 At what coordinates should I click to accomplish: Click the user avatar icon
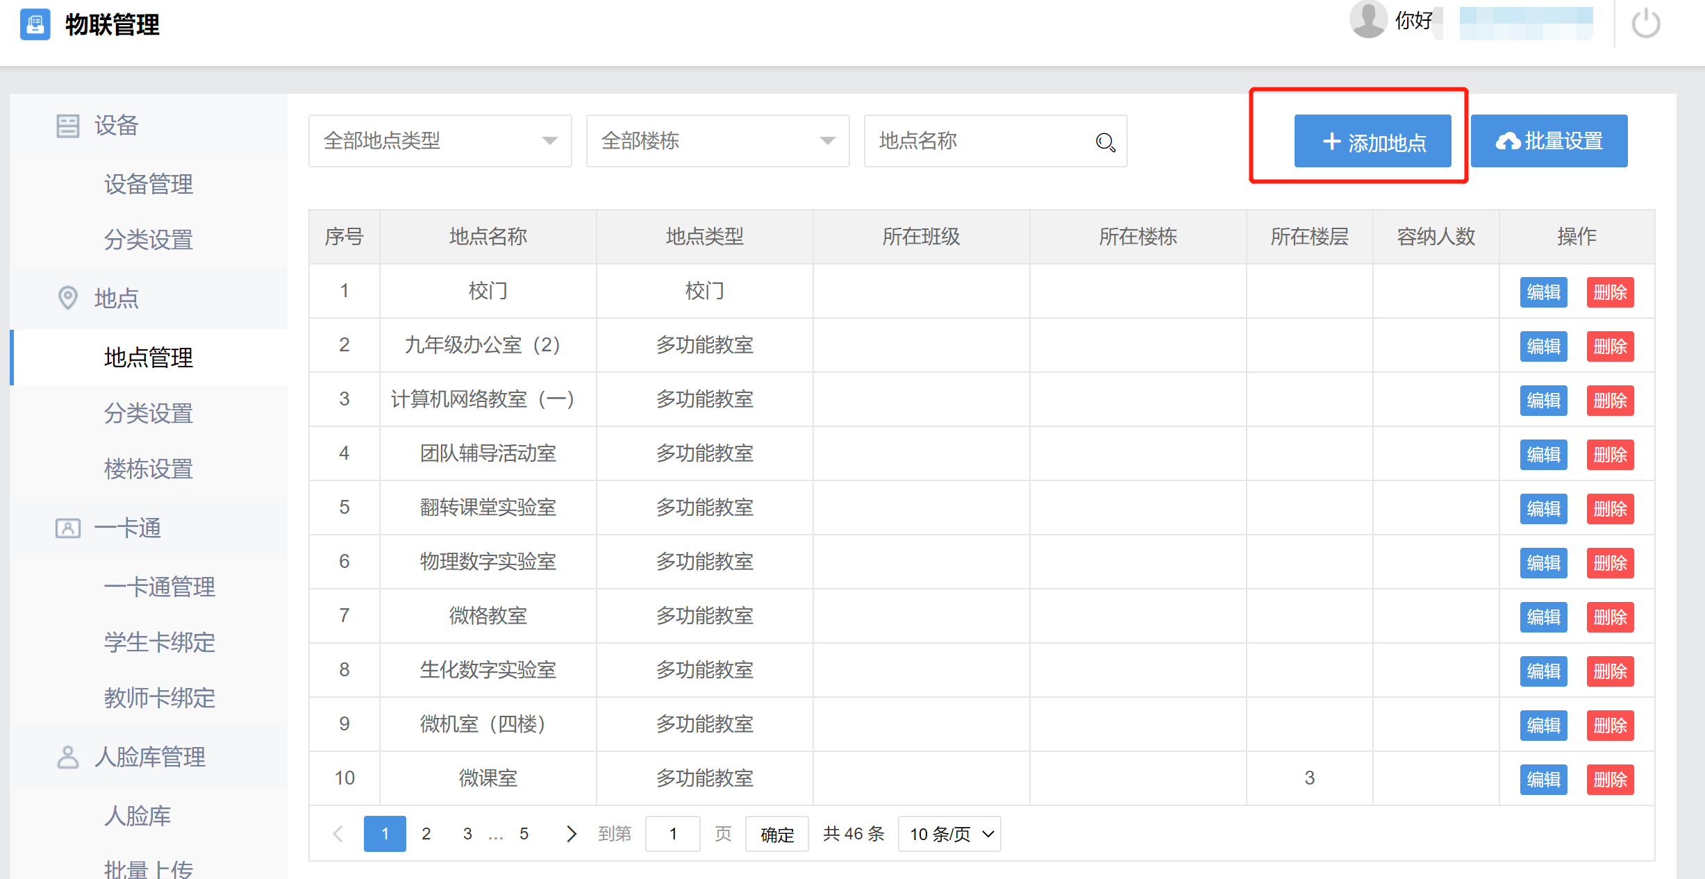1367,19
